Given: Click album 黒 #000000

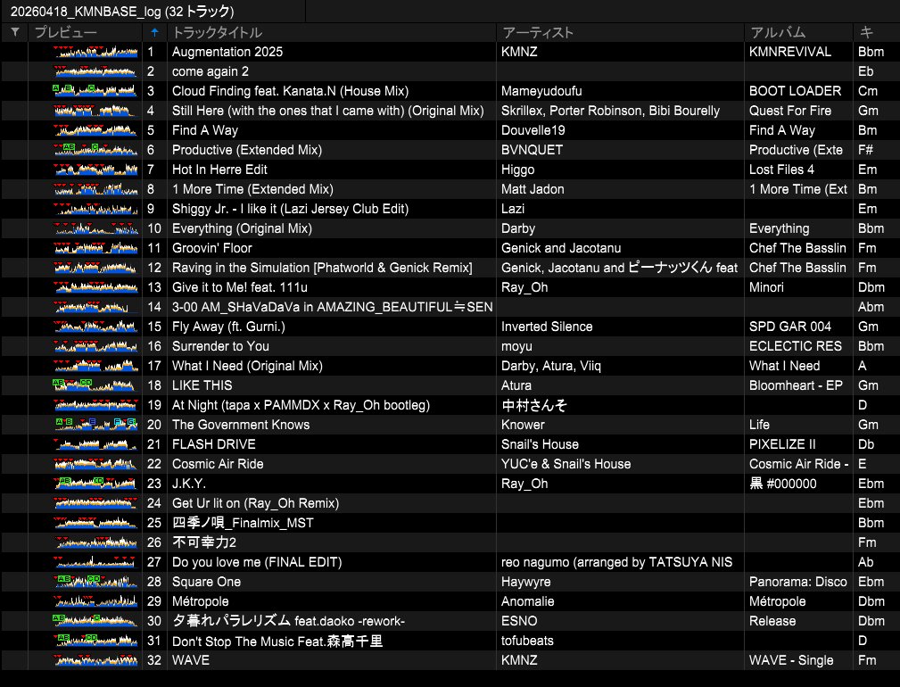Looking at the screenshot, I should point(783,484).
